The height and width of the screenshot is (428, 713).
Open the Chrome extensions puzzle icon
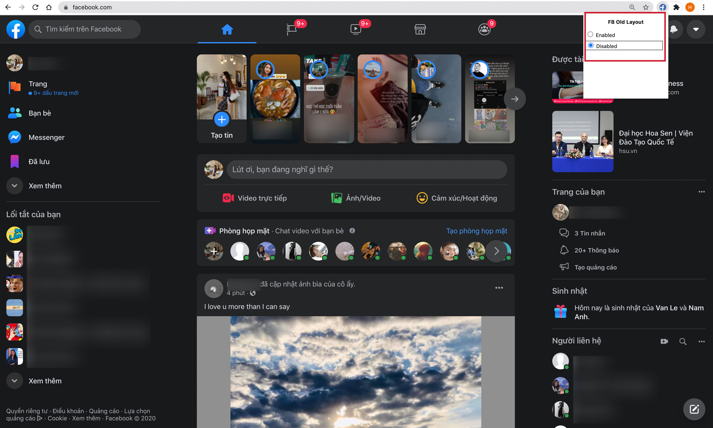click(676, 7)
